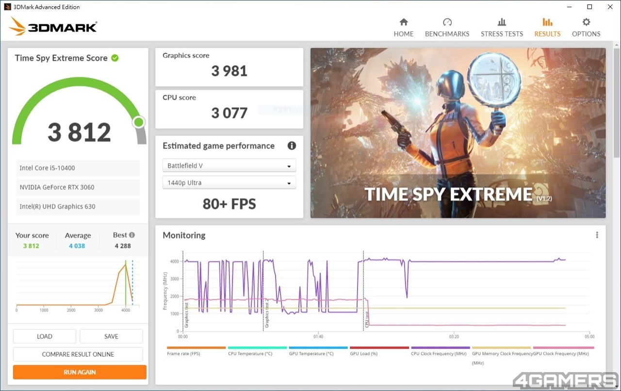Click the score distribution chart

pos(78,286)
